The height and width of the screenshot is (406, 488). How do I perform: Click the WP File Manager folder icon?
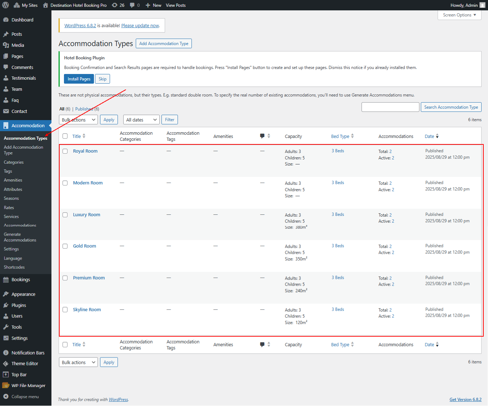point(6,385)
